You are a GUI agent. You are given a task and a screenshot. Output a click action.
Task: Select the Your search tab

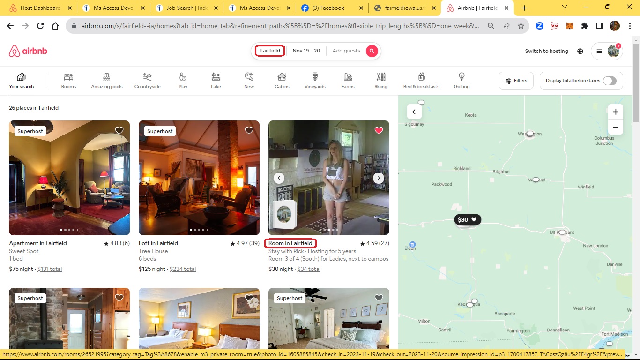click(21, 81)
